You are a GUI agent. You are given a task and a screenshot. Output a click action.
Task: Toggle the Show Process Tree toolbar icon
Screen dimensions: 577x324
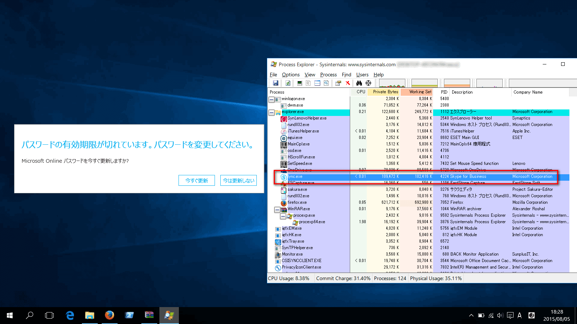[308, 83]
